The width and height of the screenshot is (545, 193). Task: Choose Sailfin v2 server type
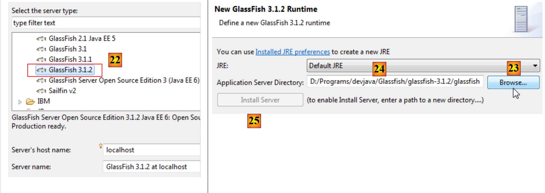point(62,91)
